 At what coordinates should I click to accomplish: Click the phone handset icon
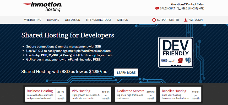pos(179,9)
